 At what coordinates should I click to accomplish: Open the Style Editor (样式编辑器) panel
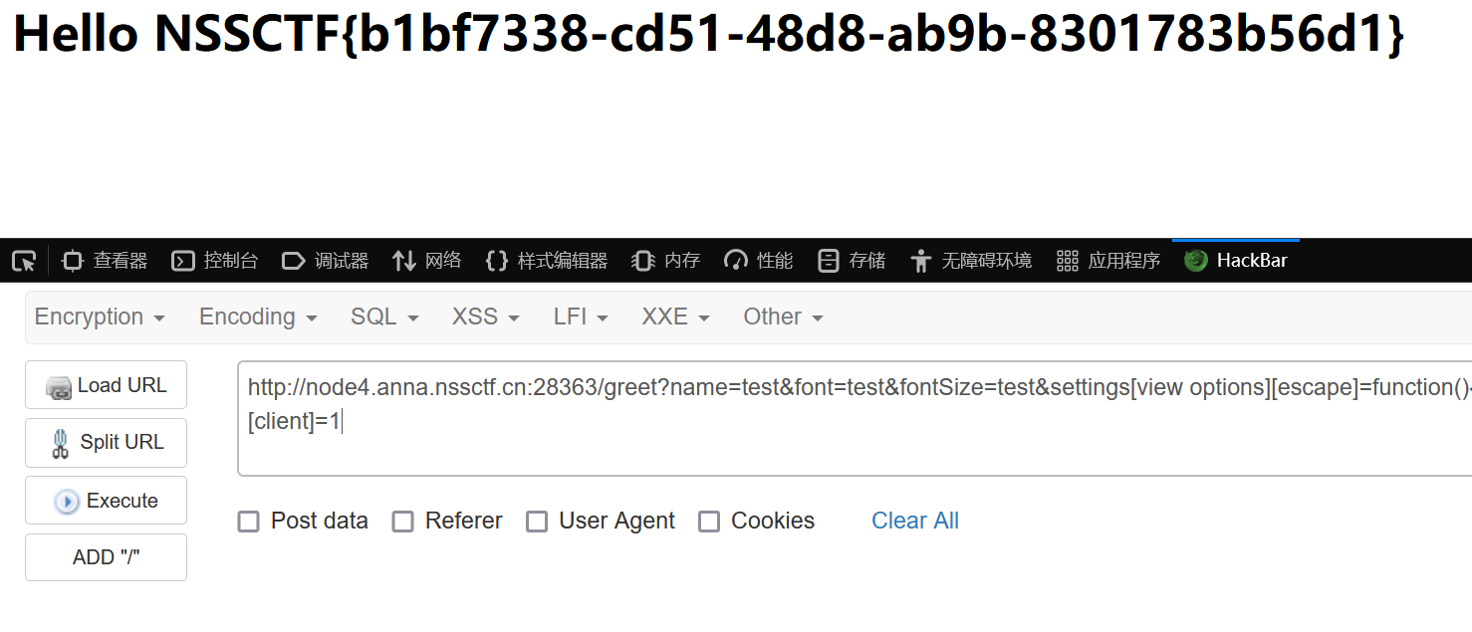click(547, 261)
